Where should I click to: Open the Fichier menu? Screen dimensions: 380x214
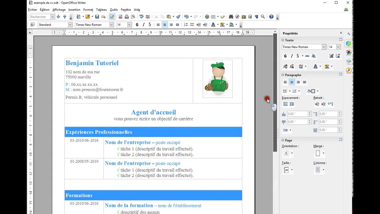[x=32, y=10]
